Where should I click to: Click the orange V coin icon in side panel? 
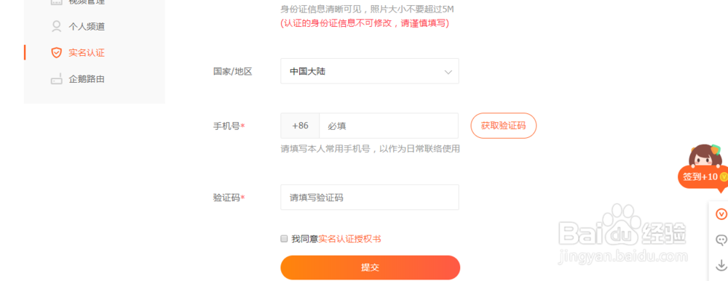(721, 214)
